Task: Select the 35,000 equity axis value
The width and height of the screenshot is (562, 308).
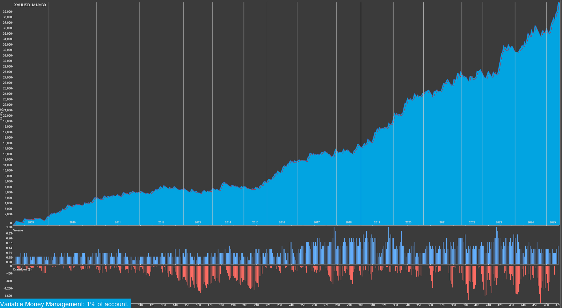Action: point(8,33)
